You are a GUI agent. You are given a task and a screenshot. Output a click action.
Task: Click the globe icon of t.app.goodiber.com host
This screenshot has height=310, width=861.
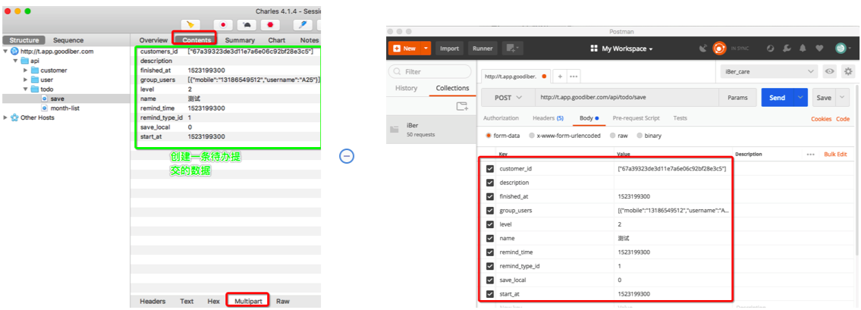[x=14, y=52]
